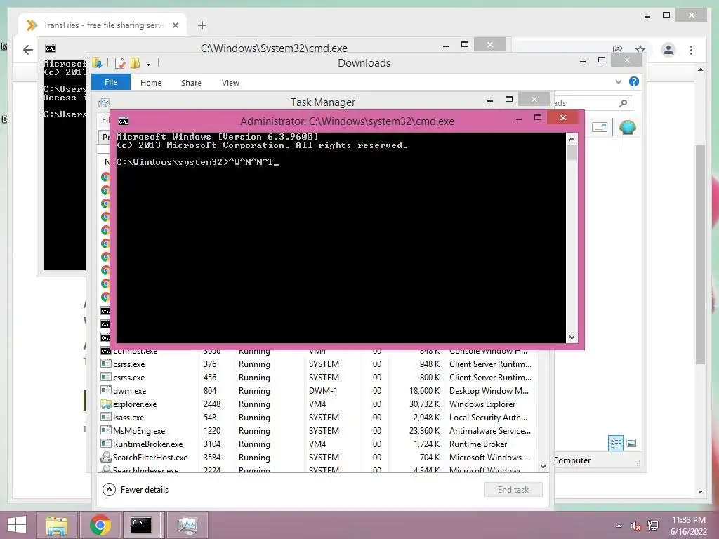This screenshot has width=719, height=539.
Task: Select the dwm.exe process row
Action: [x=317, y=391]
